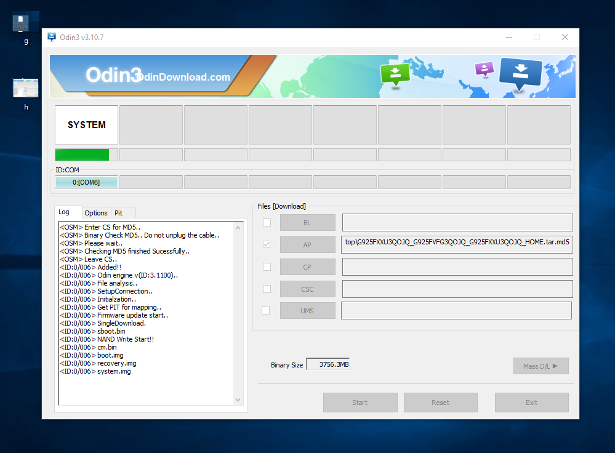Check the CSC file checkbox
This screenshot has width=615, height=453.
point(267,289)
